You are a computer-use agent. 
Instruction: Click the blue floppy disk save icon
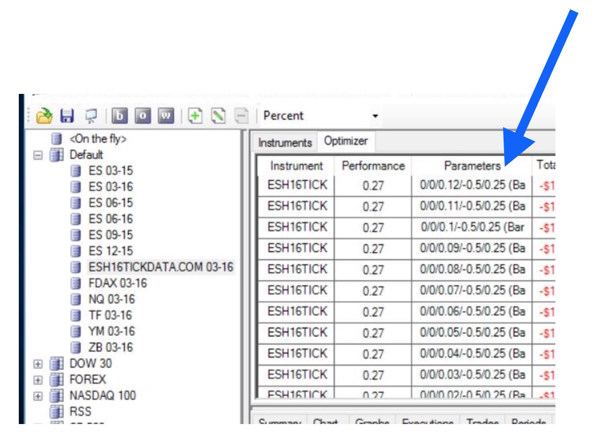[67, 116]
